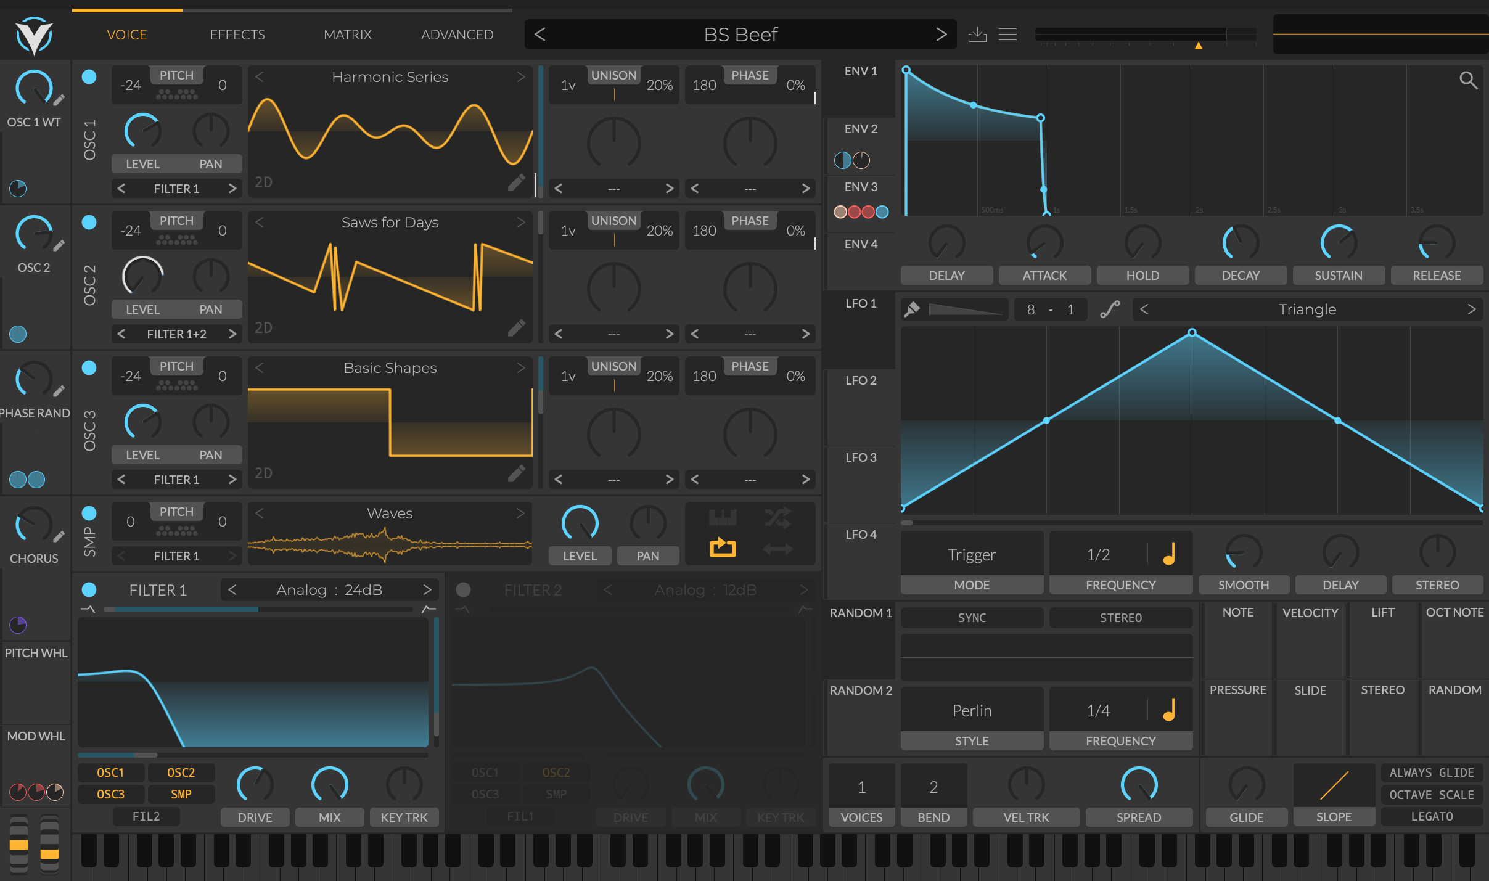Viewport: 1489px width, 881px height.
Task: Open the hamburger menu next to save icon
Action: (x=1007, y=34)
